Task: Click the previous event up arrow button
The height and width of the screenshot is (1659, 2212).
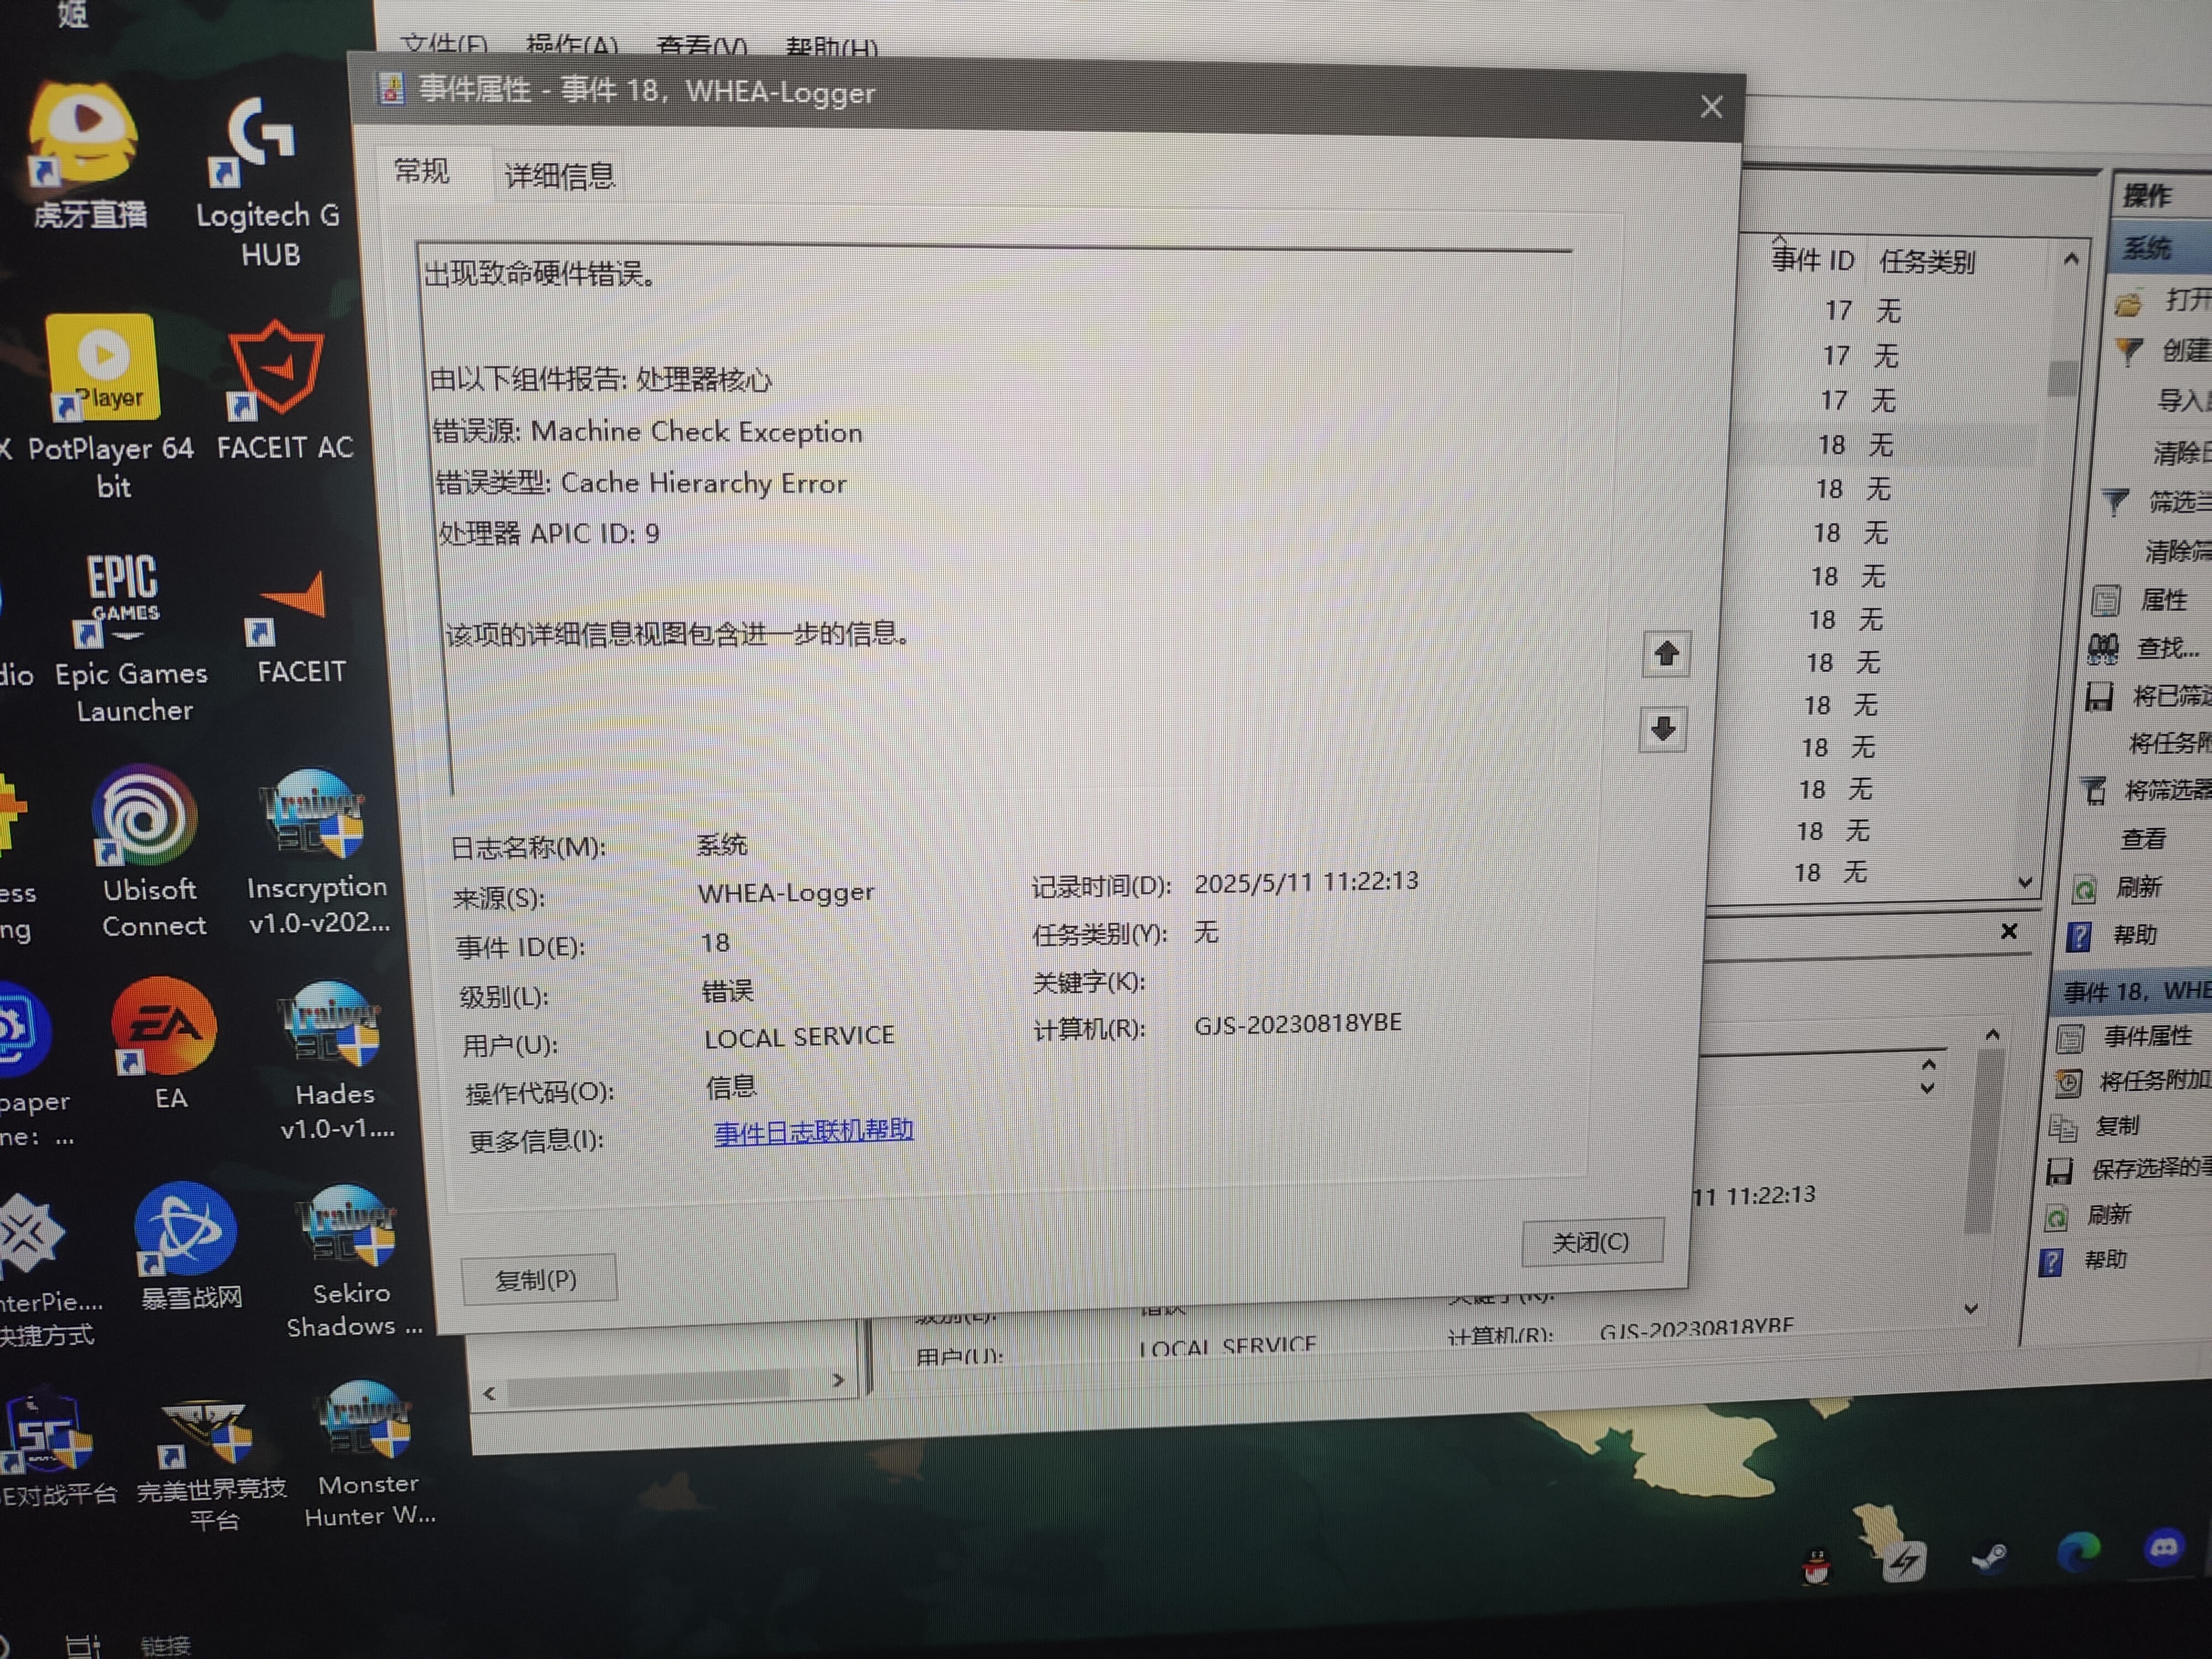Action: [x=1665, y=654]
